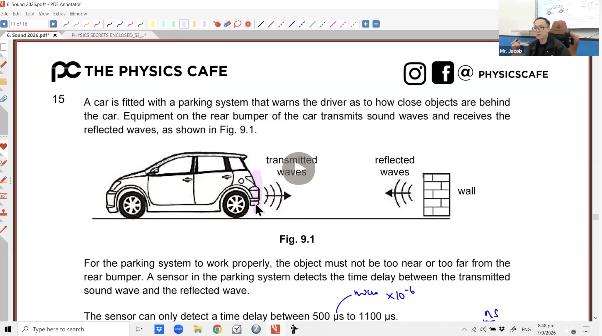Pick the dashed red line tool
Viewport: 602px width, 336px height.
(281, 24)
